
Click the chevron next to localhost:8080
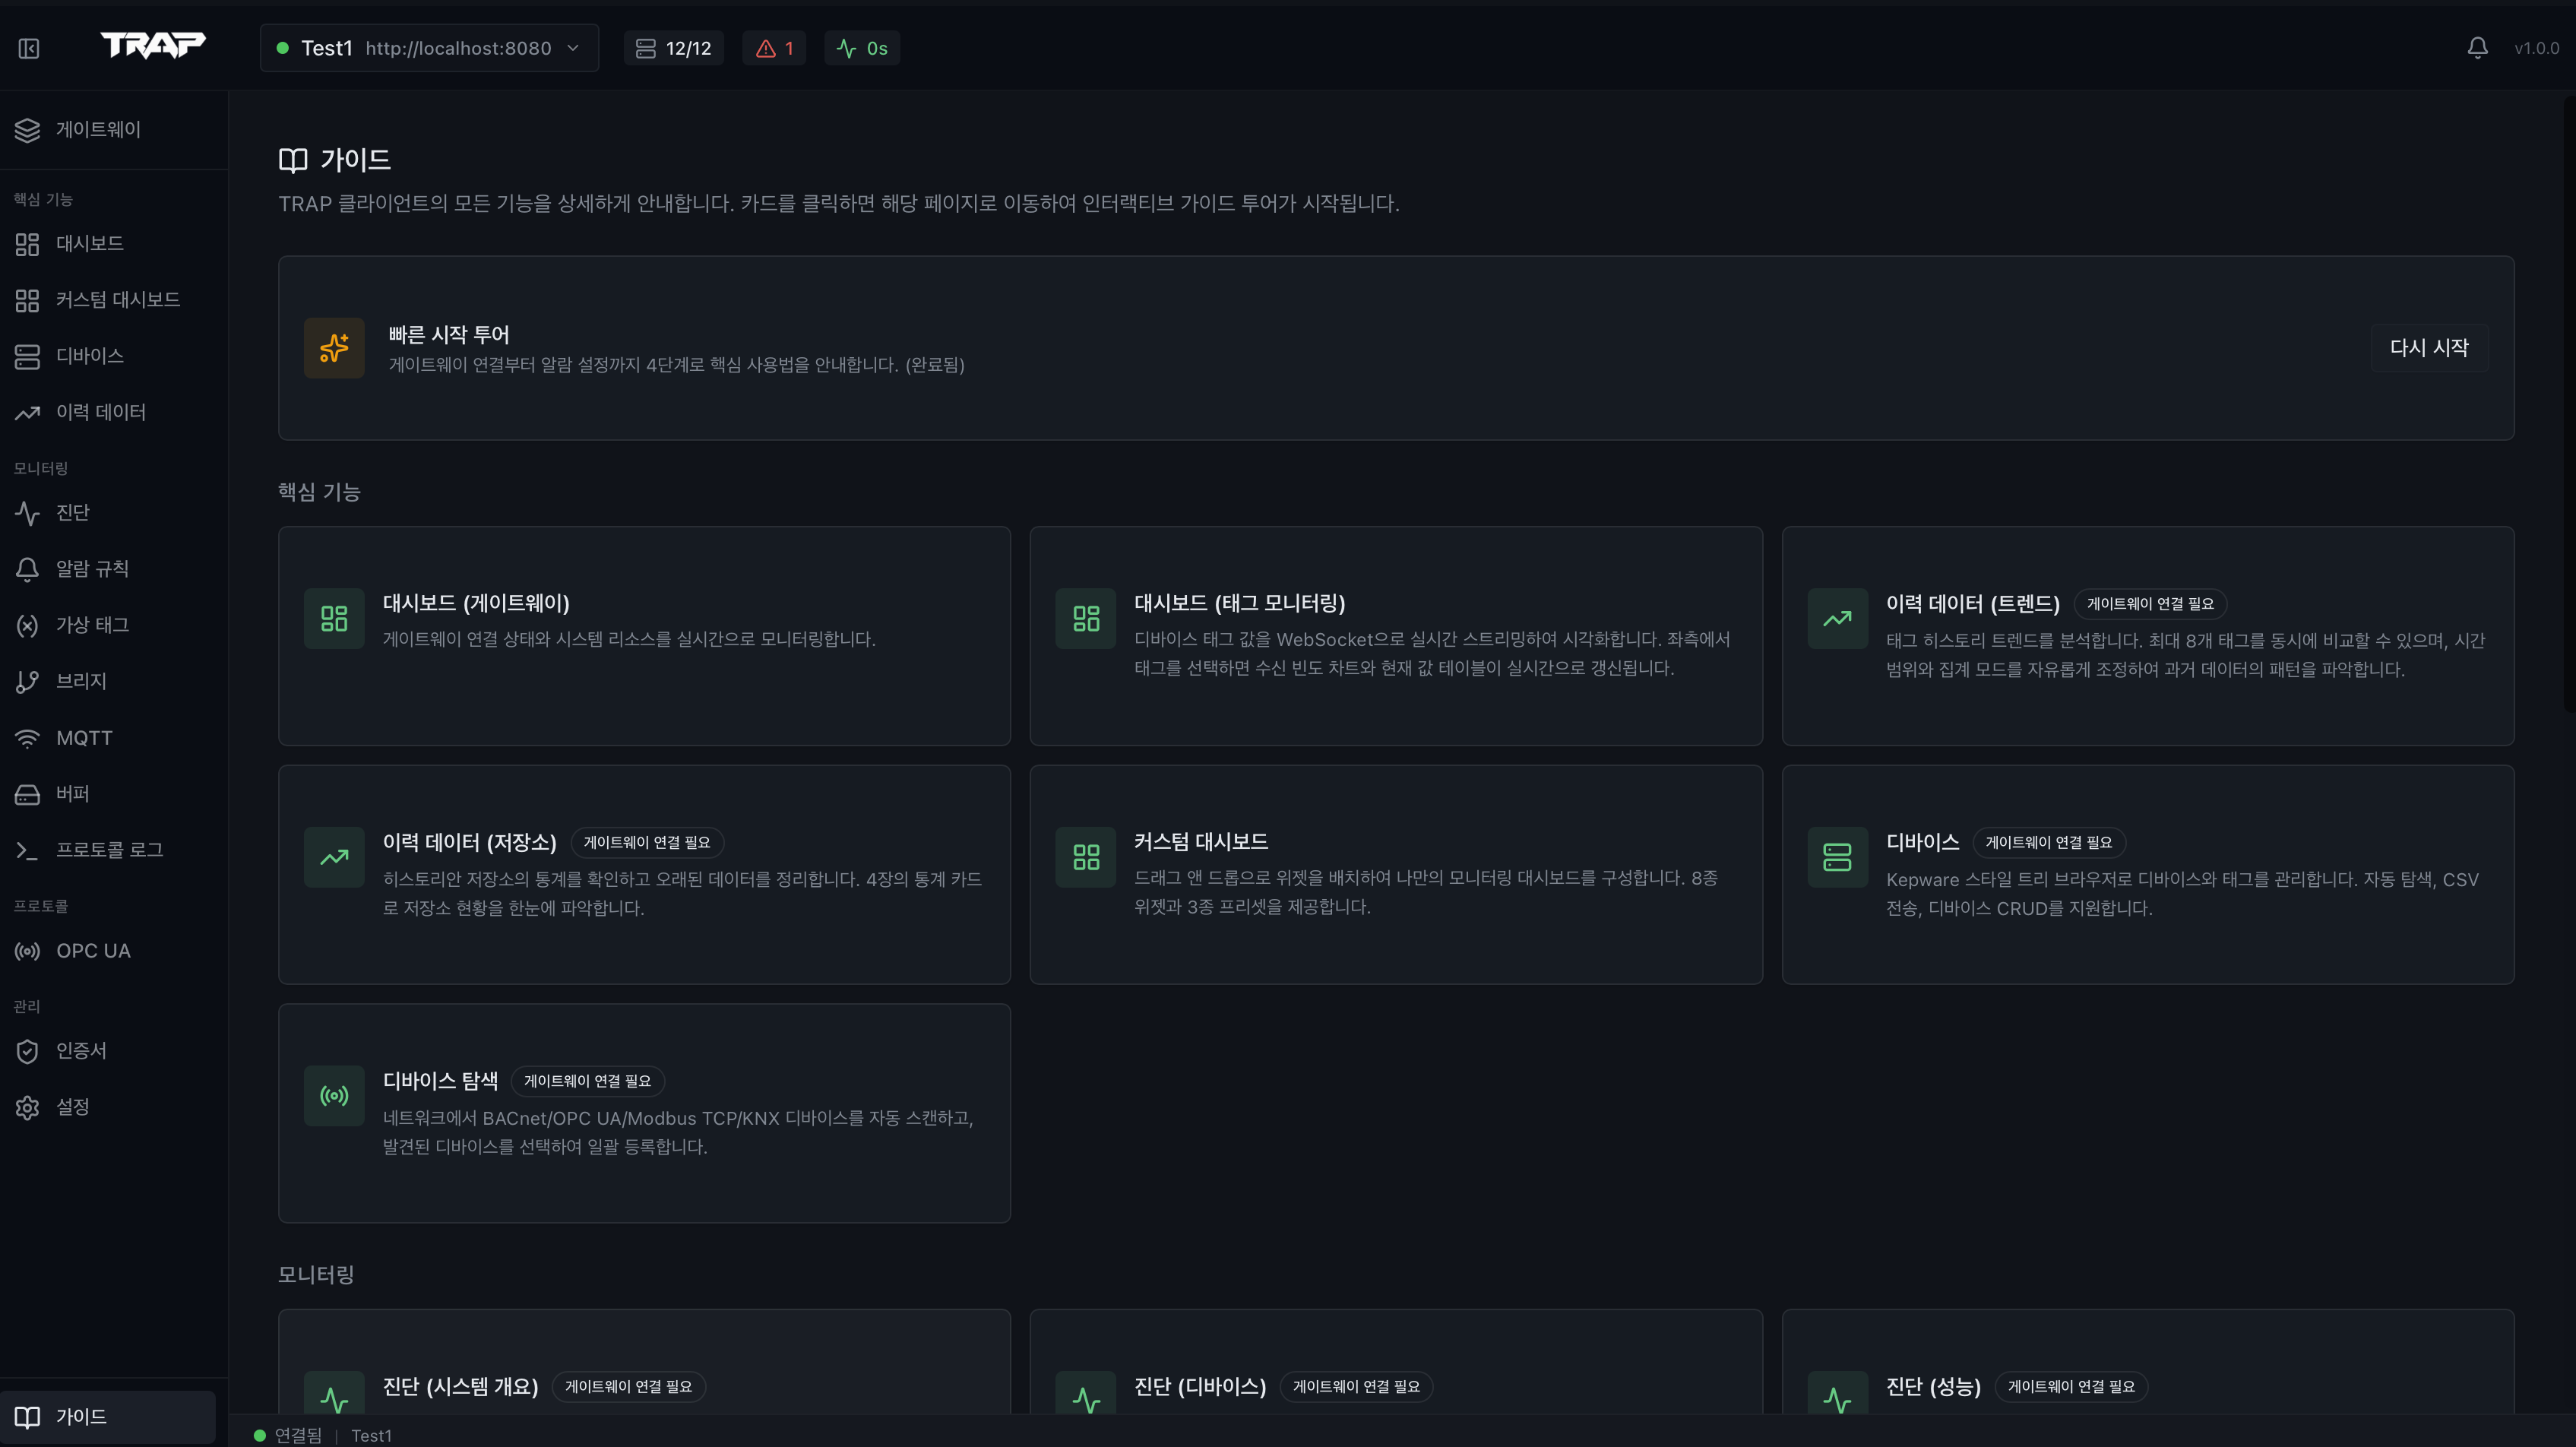coord(573,48)
